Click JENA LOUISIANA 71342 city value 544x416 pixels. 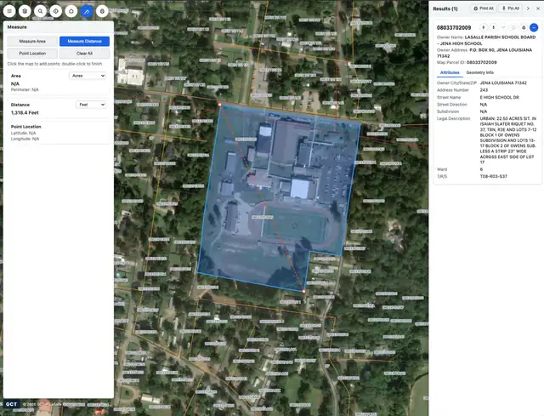point(503,83)
